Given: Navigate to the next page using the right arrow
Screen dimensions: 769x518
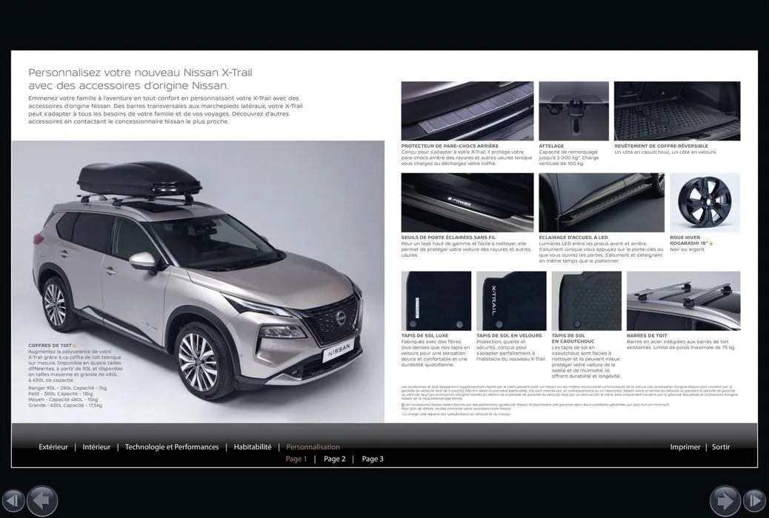Looking at the screenshot, I should point(727,500).
